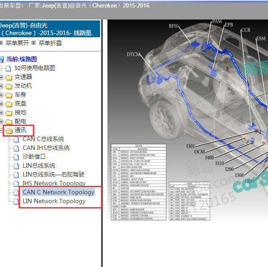Click the DTCM label on the diagram

[x=133, y=55]
